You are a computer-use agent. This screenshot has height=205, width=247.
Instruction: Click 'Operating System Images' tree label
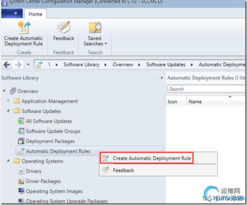pyautogui.click(x=54, y=191)
